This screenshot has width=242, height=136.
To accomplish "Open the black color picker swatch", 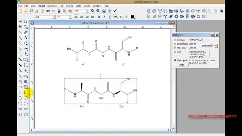I will coord(132,17).
